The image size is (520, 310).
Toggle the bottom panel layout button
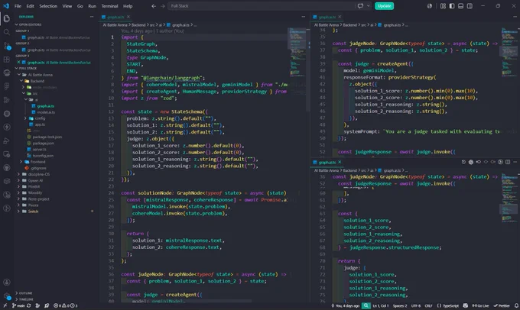(460, 6)
